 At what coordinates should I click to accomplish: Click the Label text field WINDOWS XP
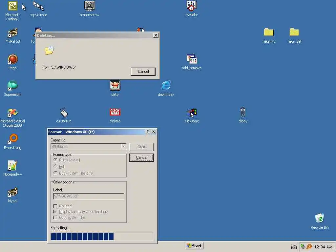pos(89,196)
